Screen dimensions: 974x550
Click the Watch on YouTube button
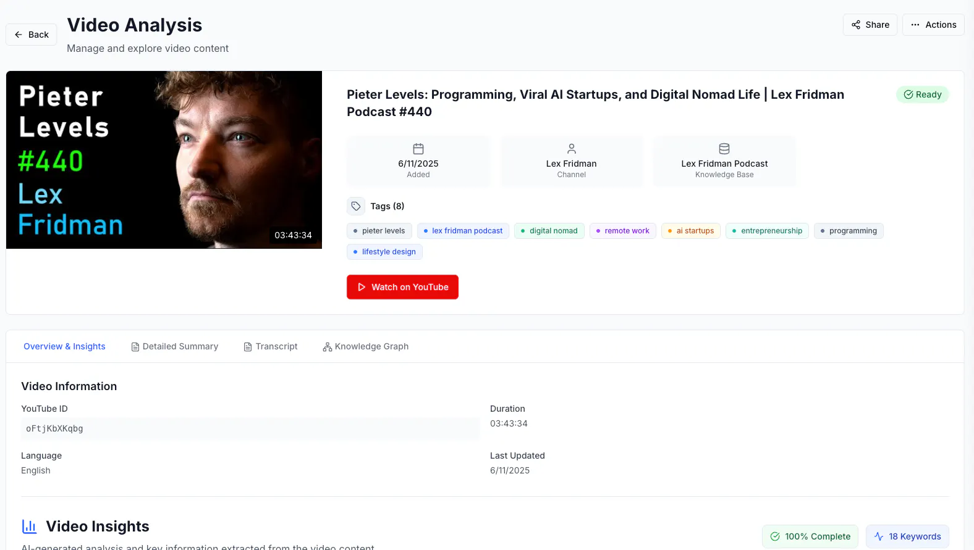(x=402, y=287)
